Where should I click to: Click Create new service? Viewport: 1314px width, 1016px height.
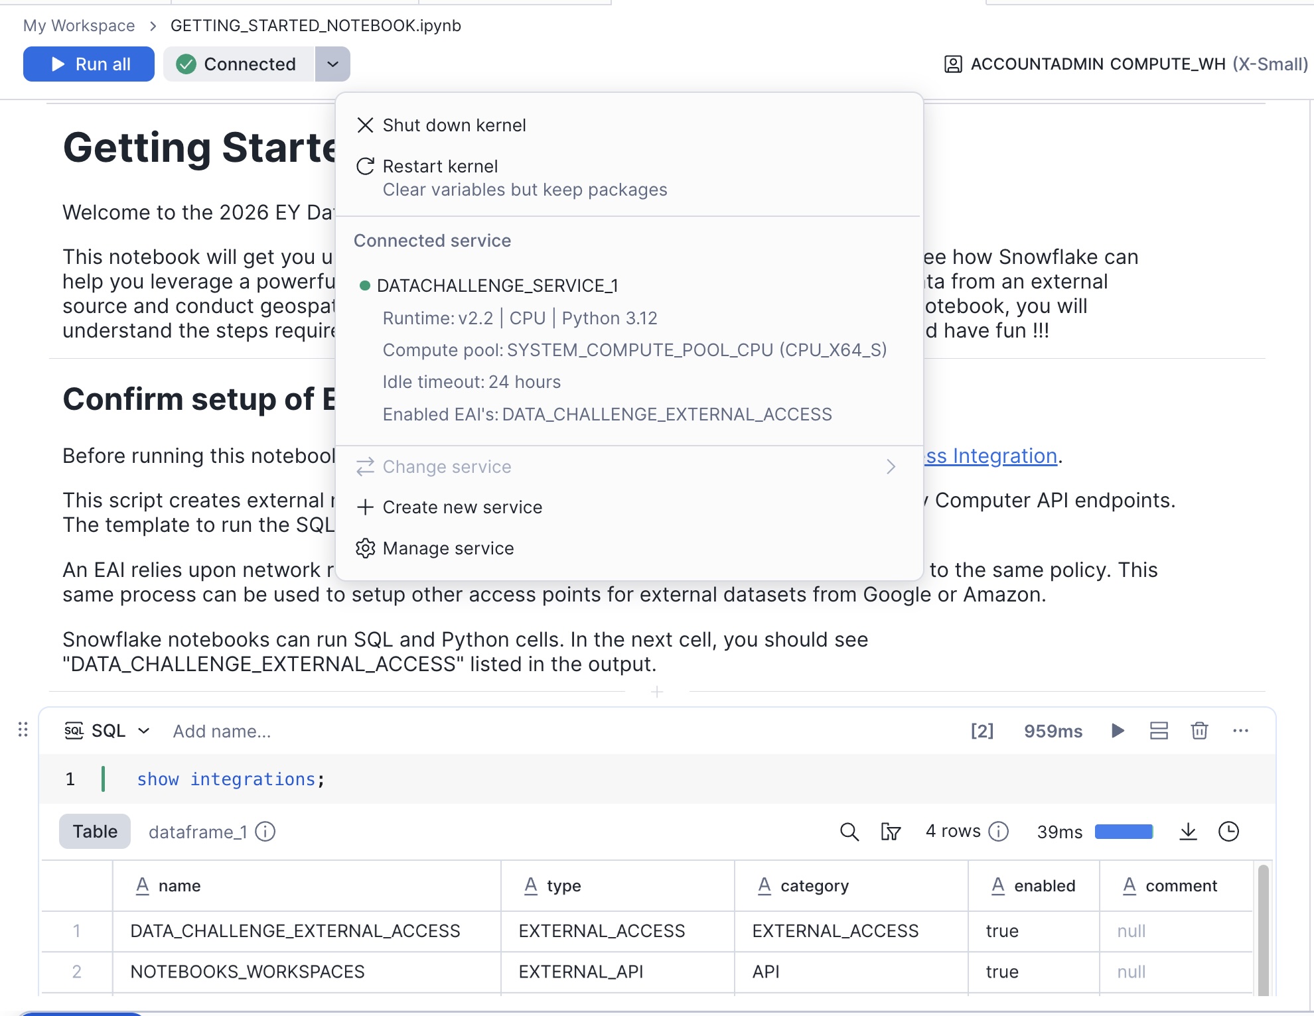462,507
